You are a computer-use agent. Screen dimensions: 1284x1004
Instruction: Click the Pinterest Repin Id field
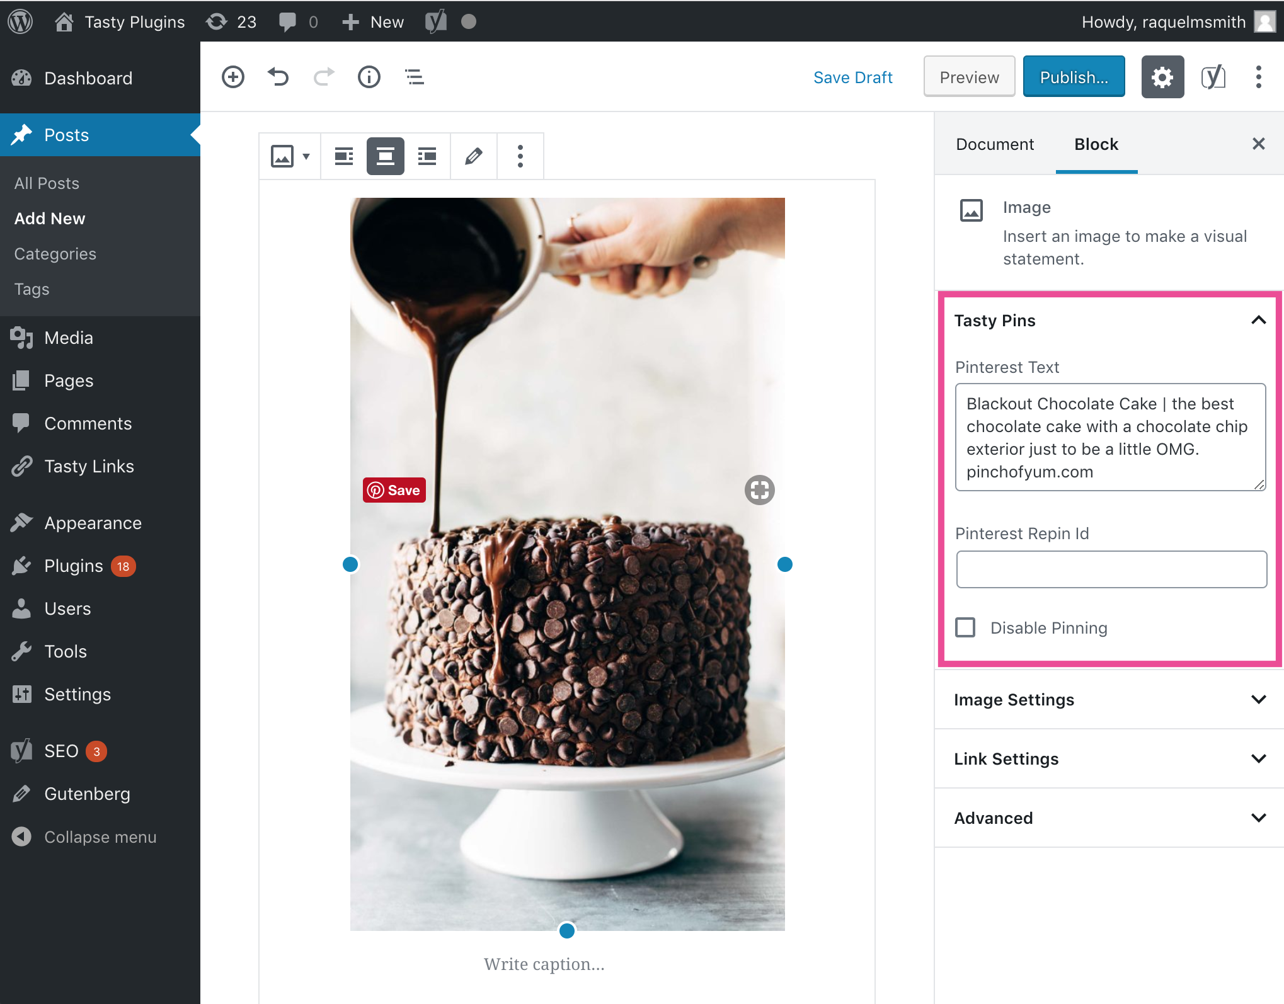[x=1111, y=569]
